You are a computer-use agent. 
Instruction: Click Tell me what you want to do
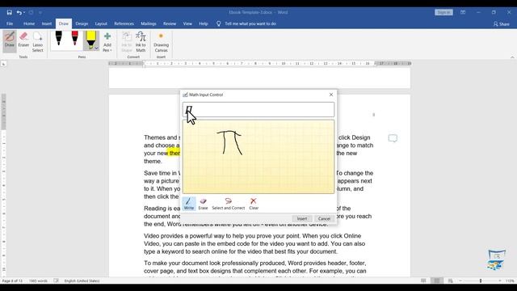[246, 23]
